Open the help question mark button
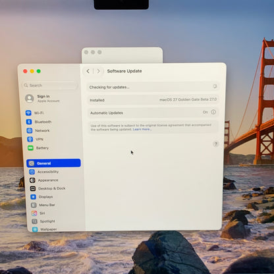Image resolution: width=274 pixels, height=274 pixels. (x=216, y=144)
